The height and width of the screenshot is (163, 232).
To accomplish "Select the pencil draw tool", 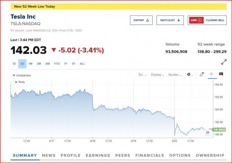I will click(x=202, y=74).
